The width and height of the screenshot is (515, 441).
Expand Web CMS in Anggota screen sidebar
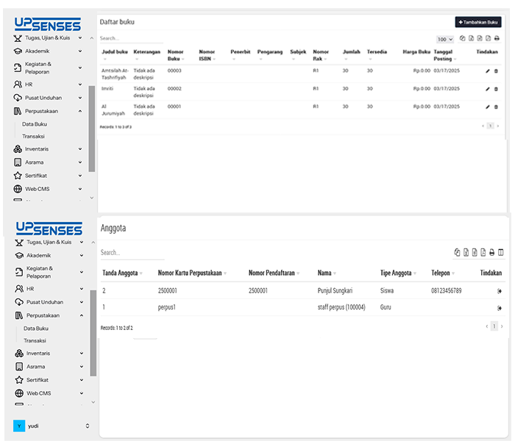click(x=82, y=393)
